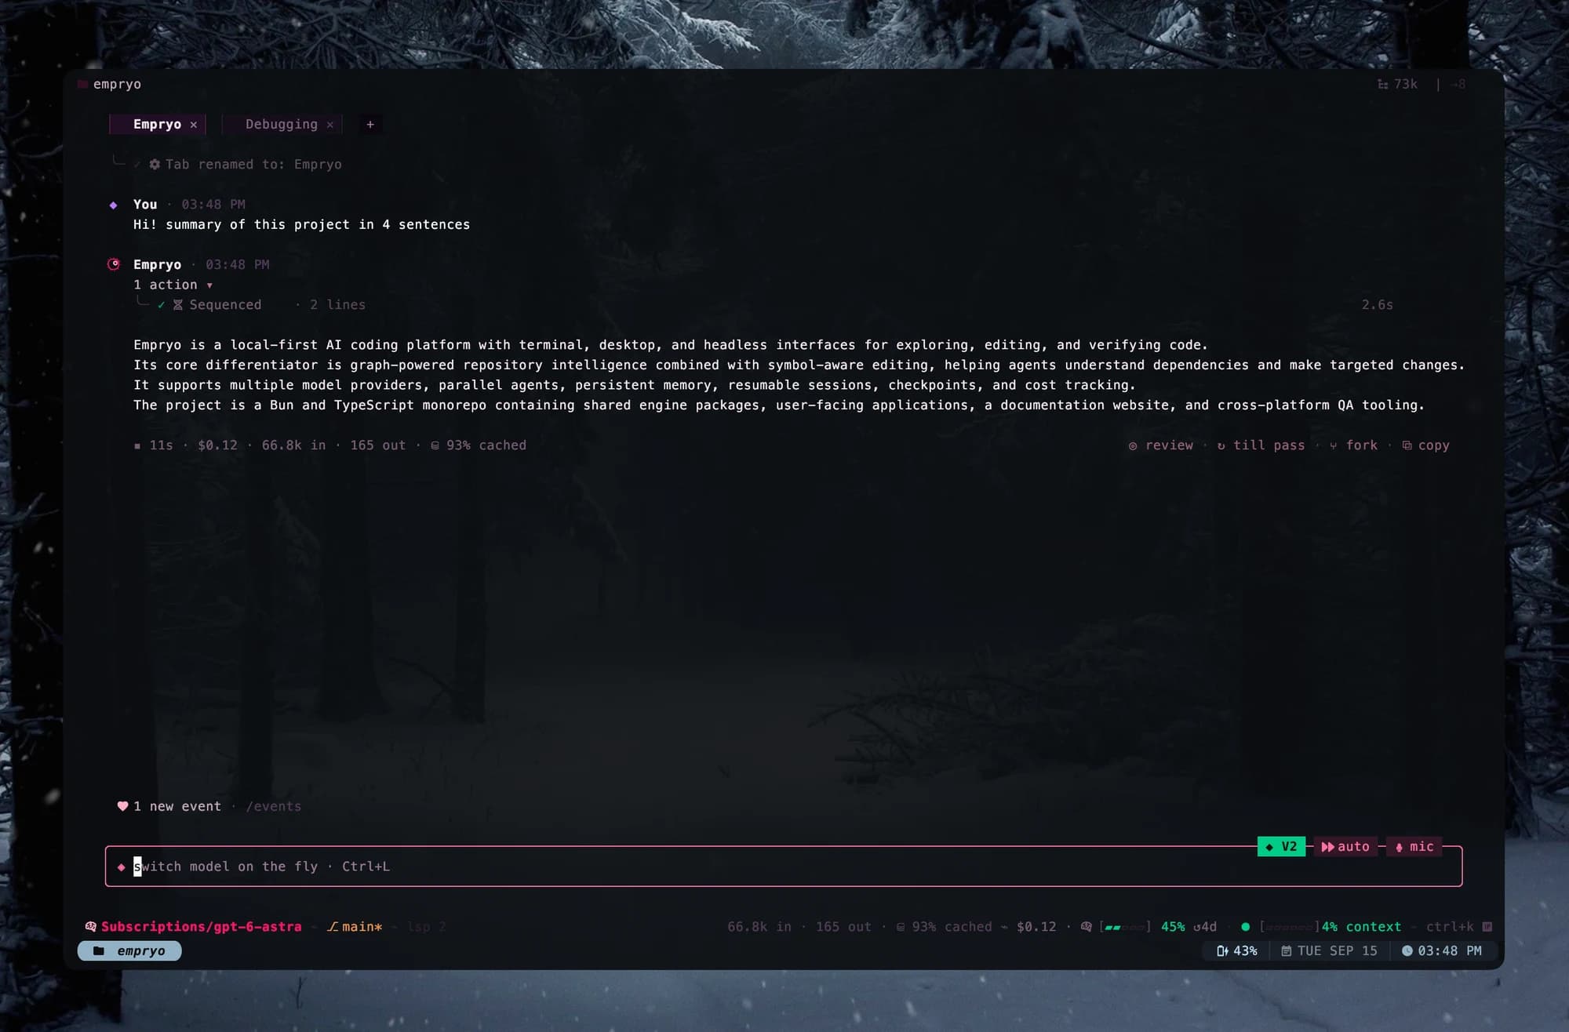Click the 4d reset countdown

1205,927
